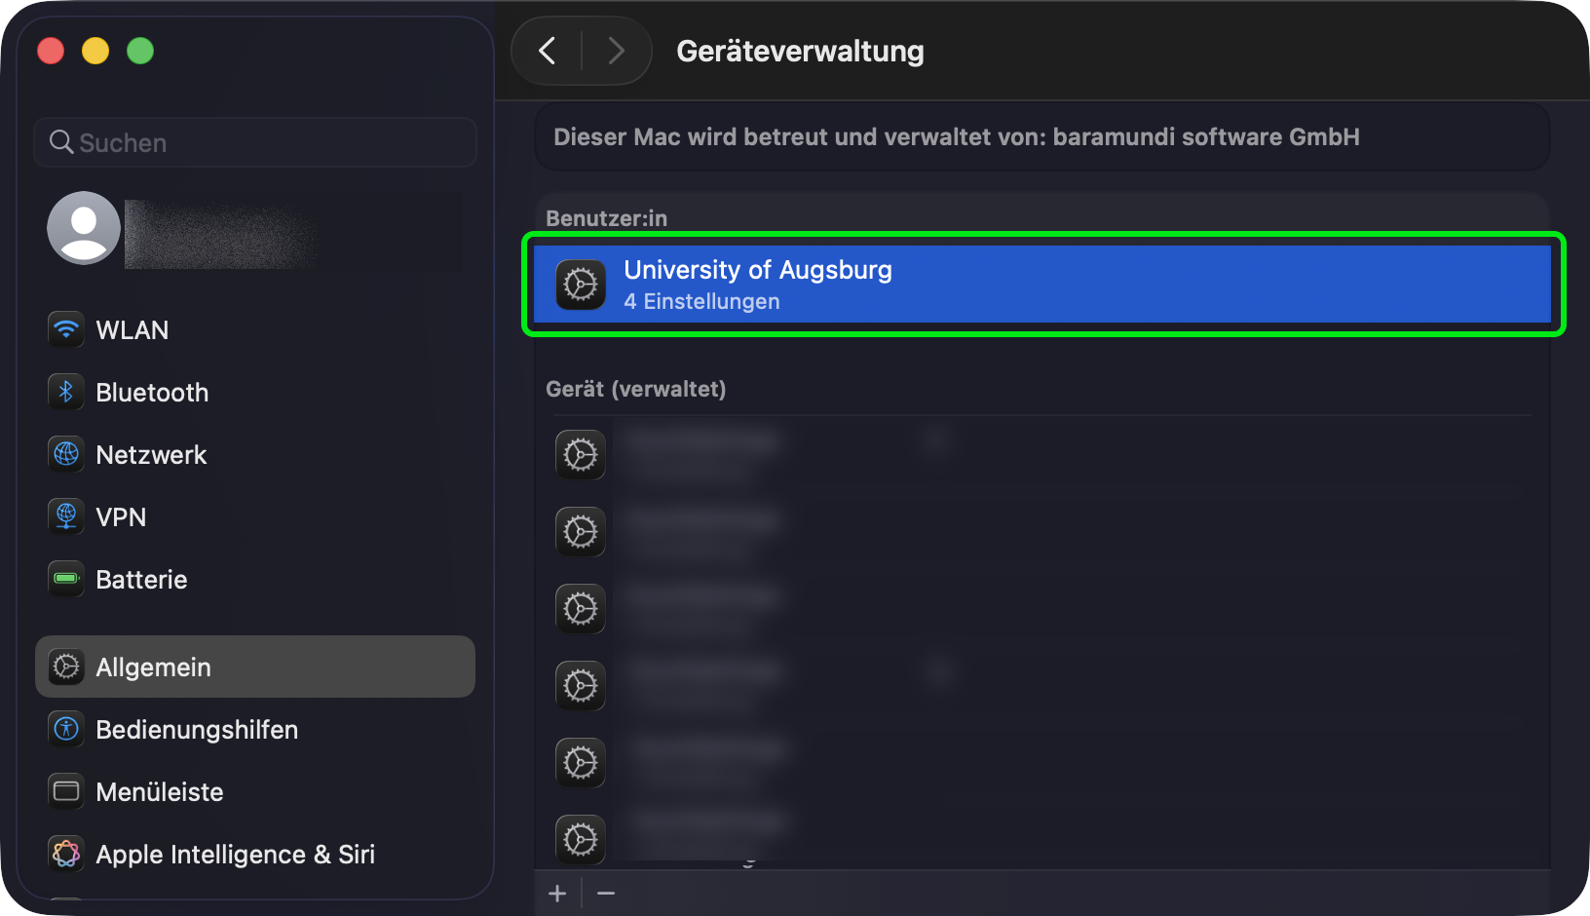Viewport: 1590px width, 916px height.
Task: Open Apple Intelligence & Siri icon
Action: click(66, 854)
